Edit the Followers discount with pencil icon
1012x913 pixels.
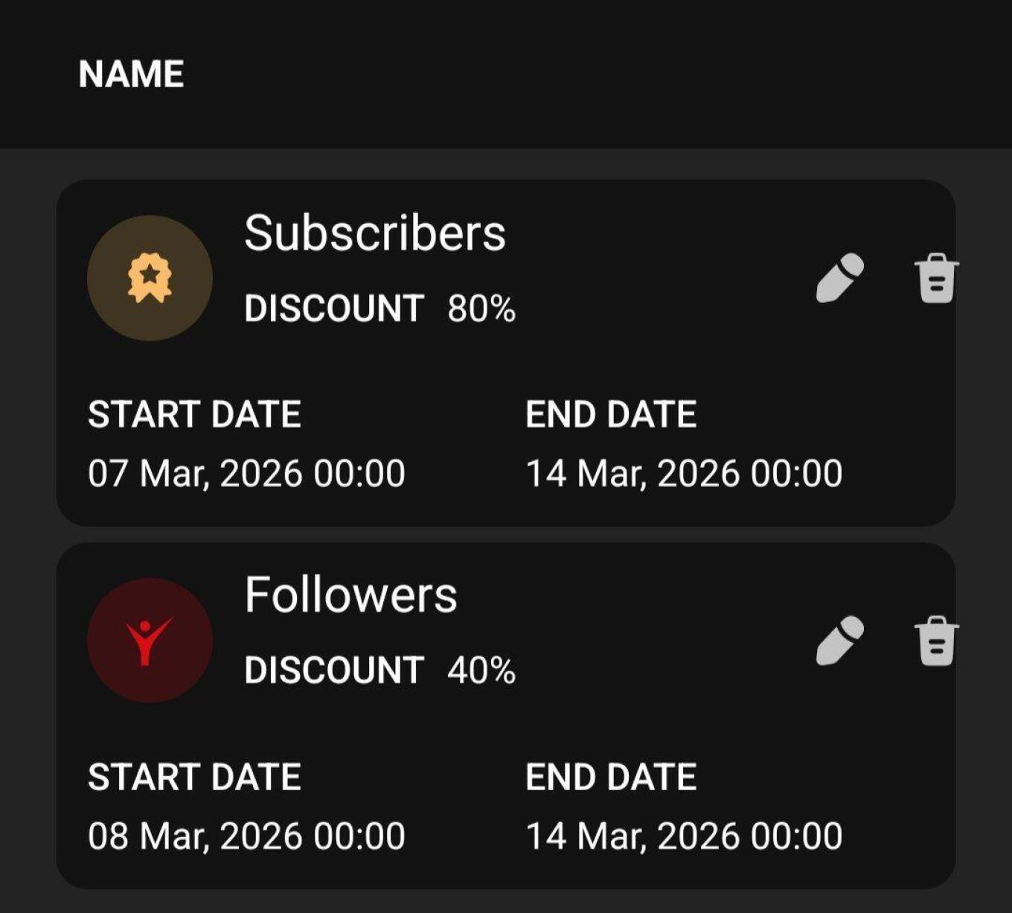click(840, 640)
